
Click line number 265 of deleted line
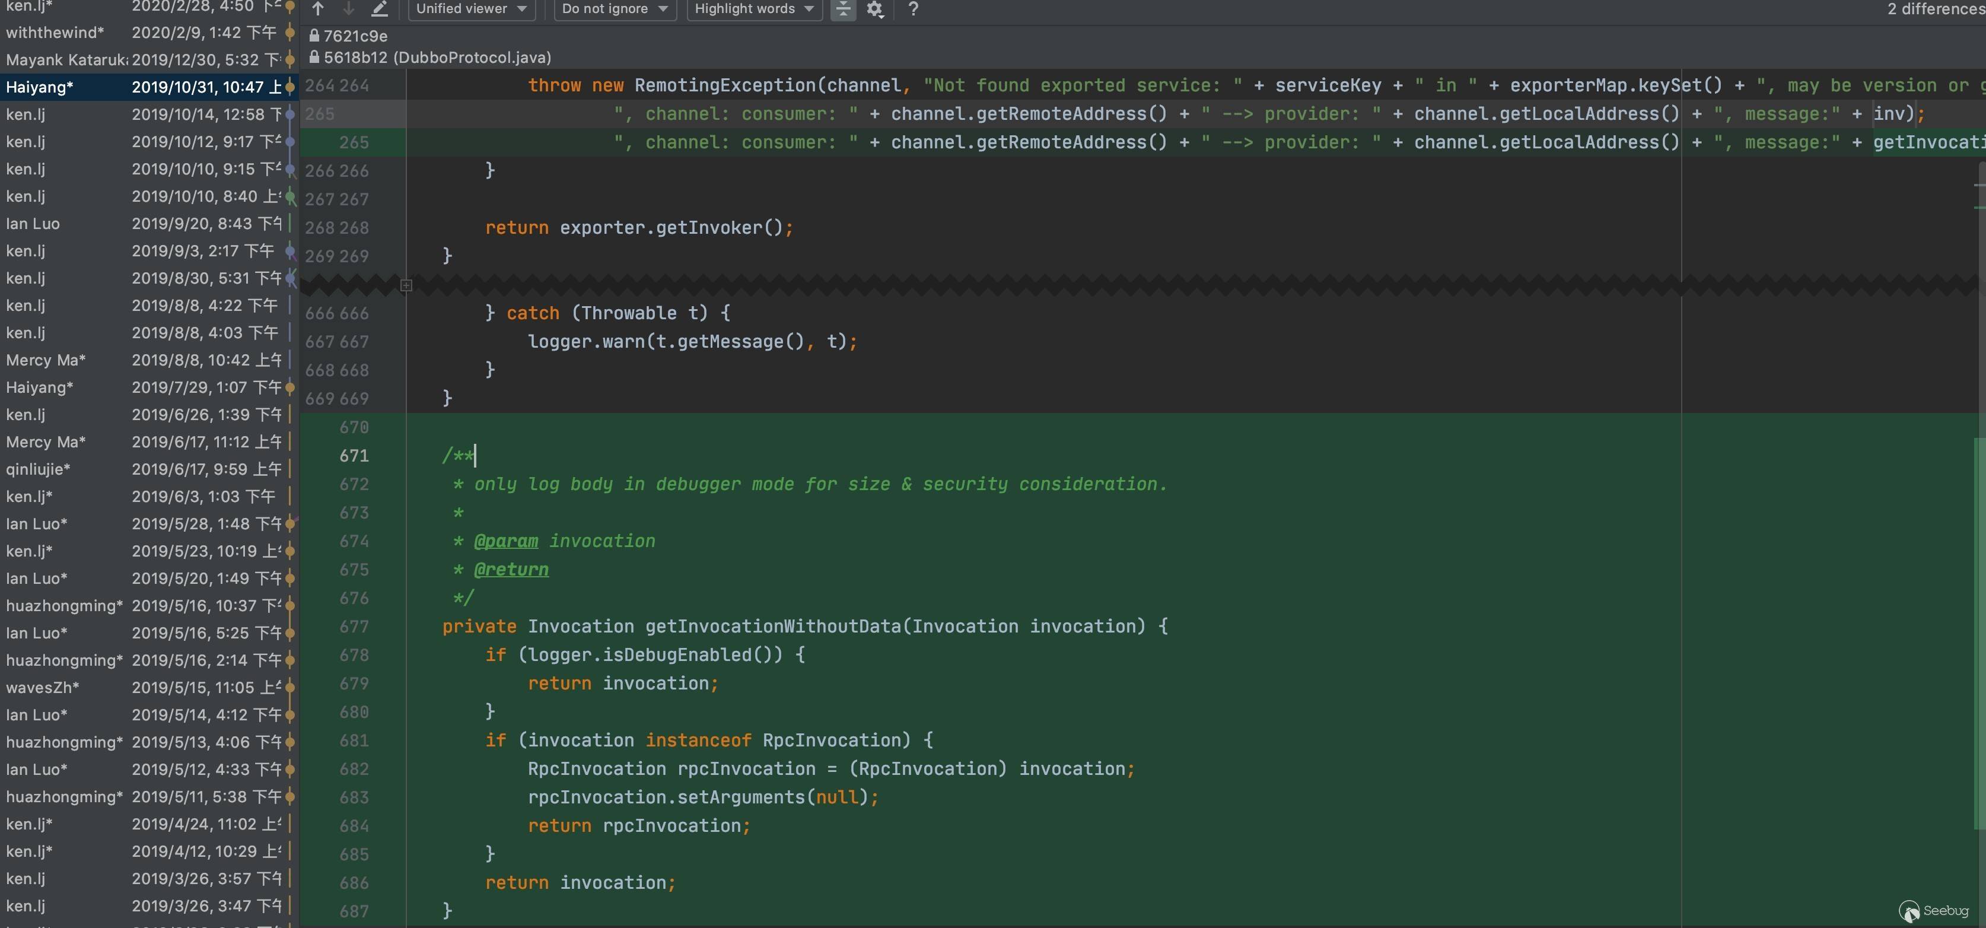pos(320,114)
